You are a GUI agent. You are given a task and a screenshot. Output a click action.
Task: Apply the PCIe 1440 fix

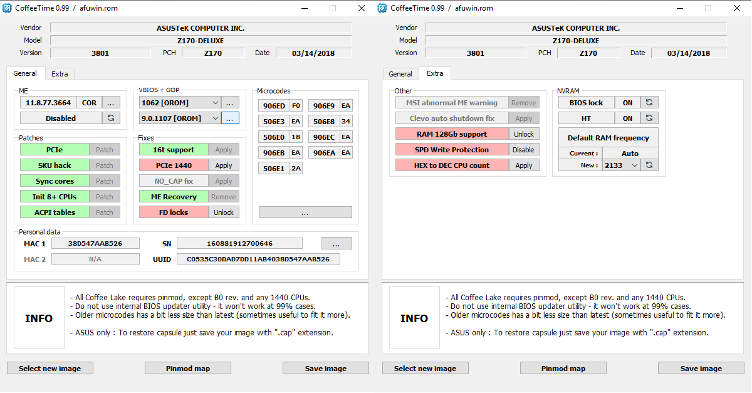click(224, 165)
